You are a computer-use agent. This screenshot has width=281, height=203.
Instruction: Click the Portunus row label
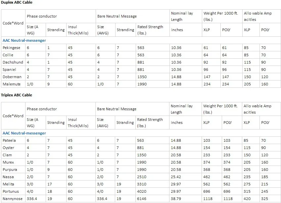10,191
